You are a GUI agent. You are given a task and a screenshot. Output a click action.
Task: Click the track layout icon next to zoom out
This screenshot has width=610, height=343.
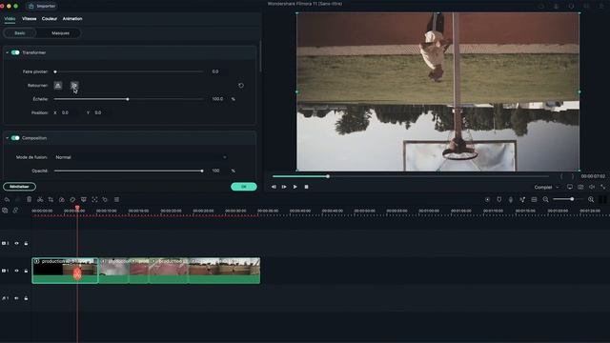(x=534, y=199)
